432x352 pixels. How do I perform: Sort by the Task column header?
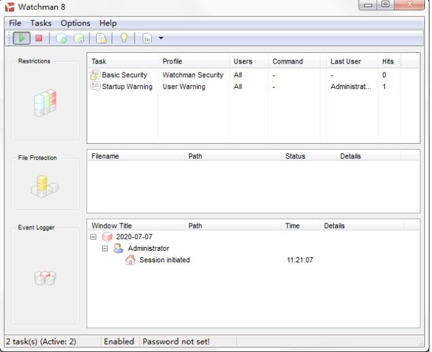tap(123, 61)
